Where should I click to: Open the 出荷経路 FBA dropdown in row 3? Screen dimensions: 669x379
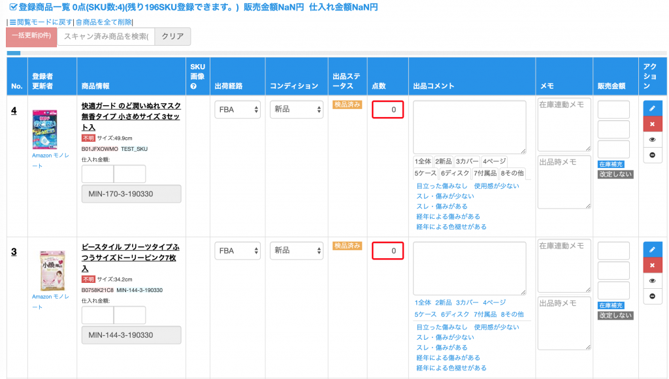pos(237,251)
